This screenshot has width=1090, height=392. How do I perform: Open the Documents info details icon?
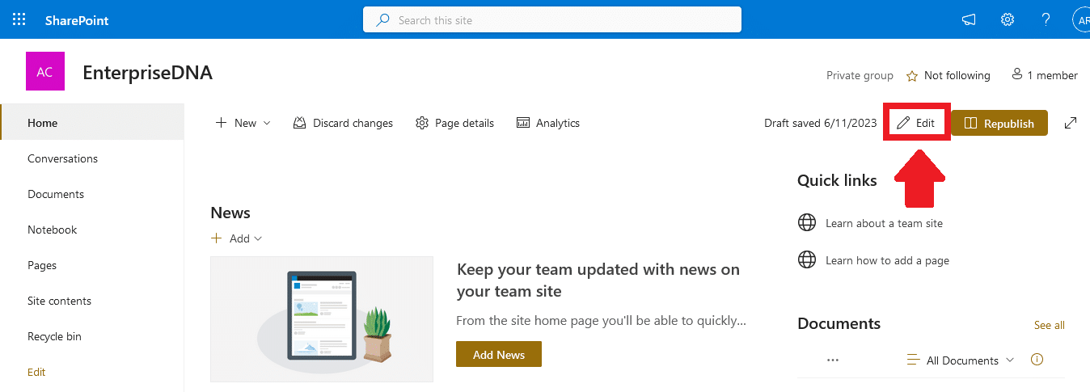click(x=1037, y=360)
